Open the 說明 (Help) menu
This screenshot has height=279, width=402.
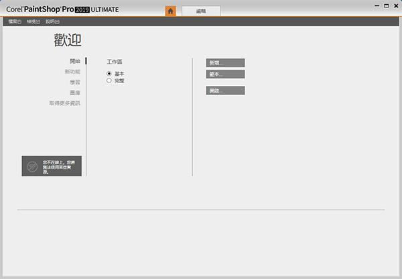coord(52,21)
